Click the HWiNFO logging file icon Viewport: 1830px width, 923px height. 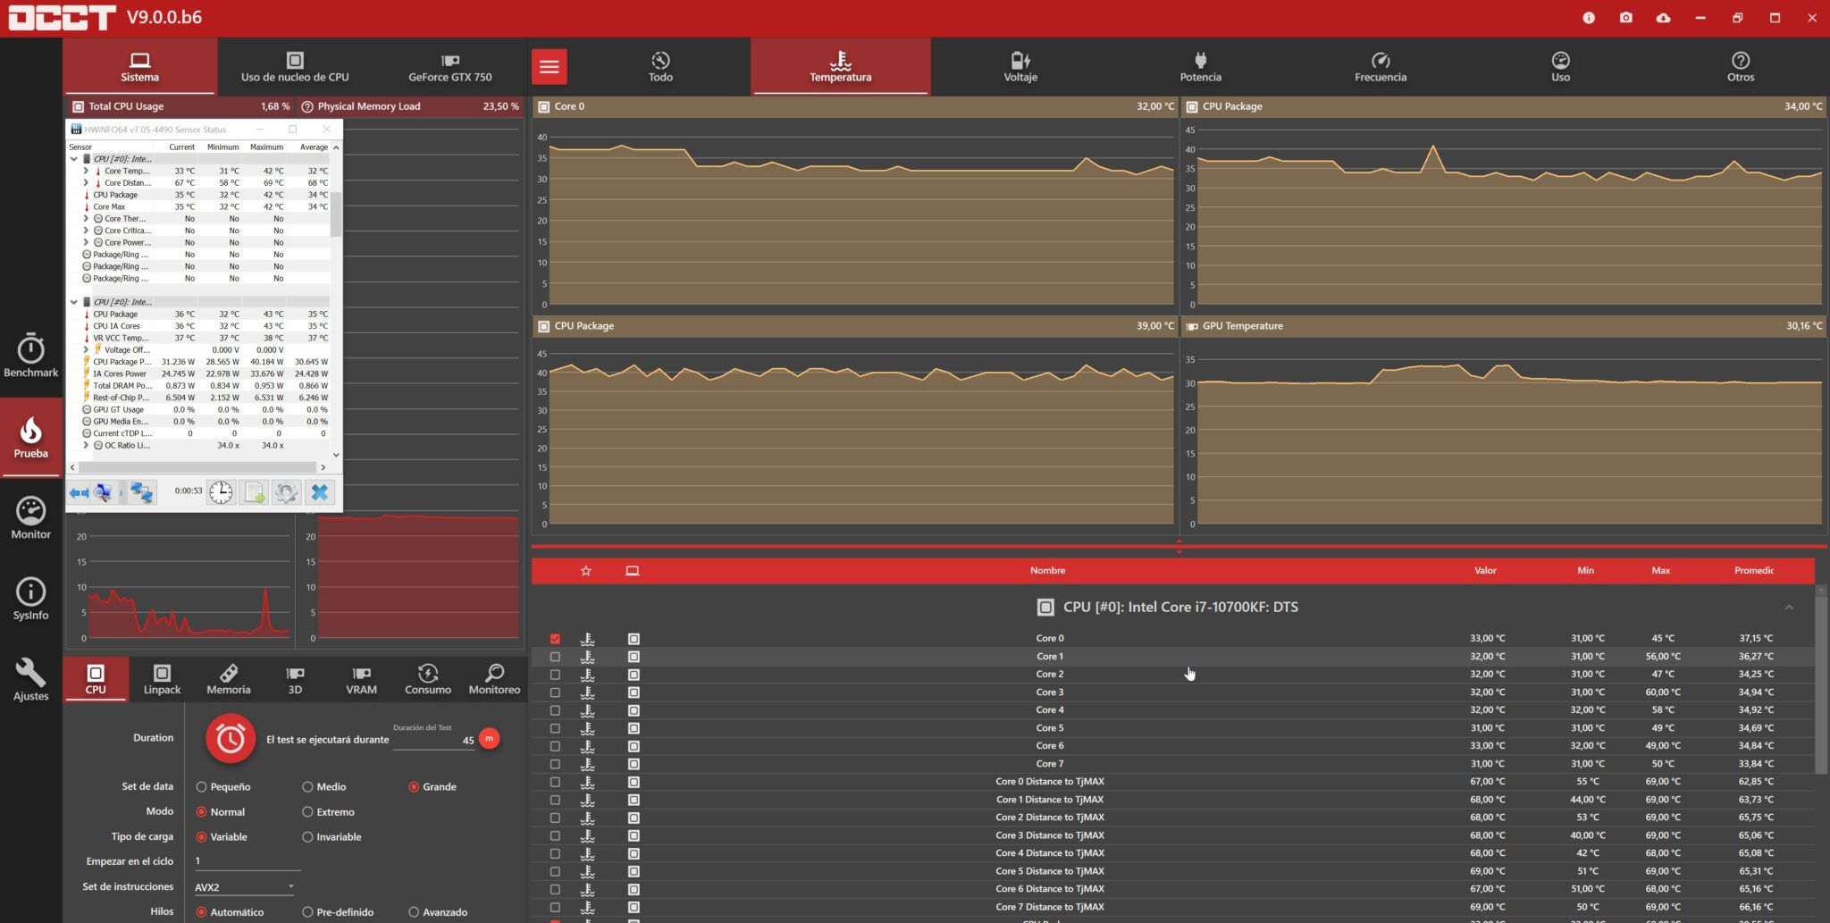[254, 492]
